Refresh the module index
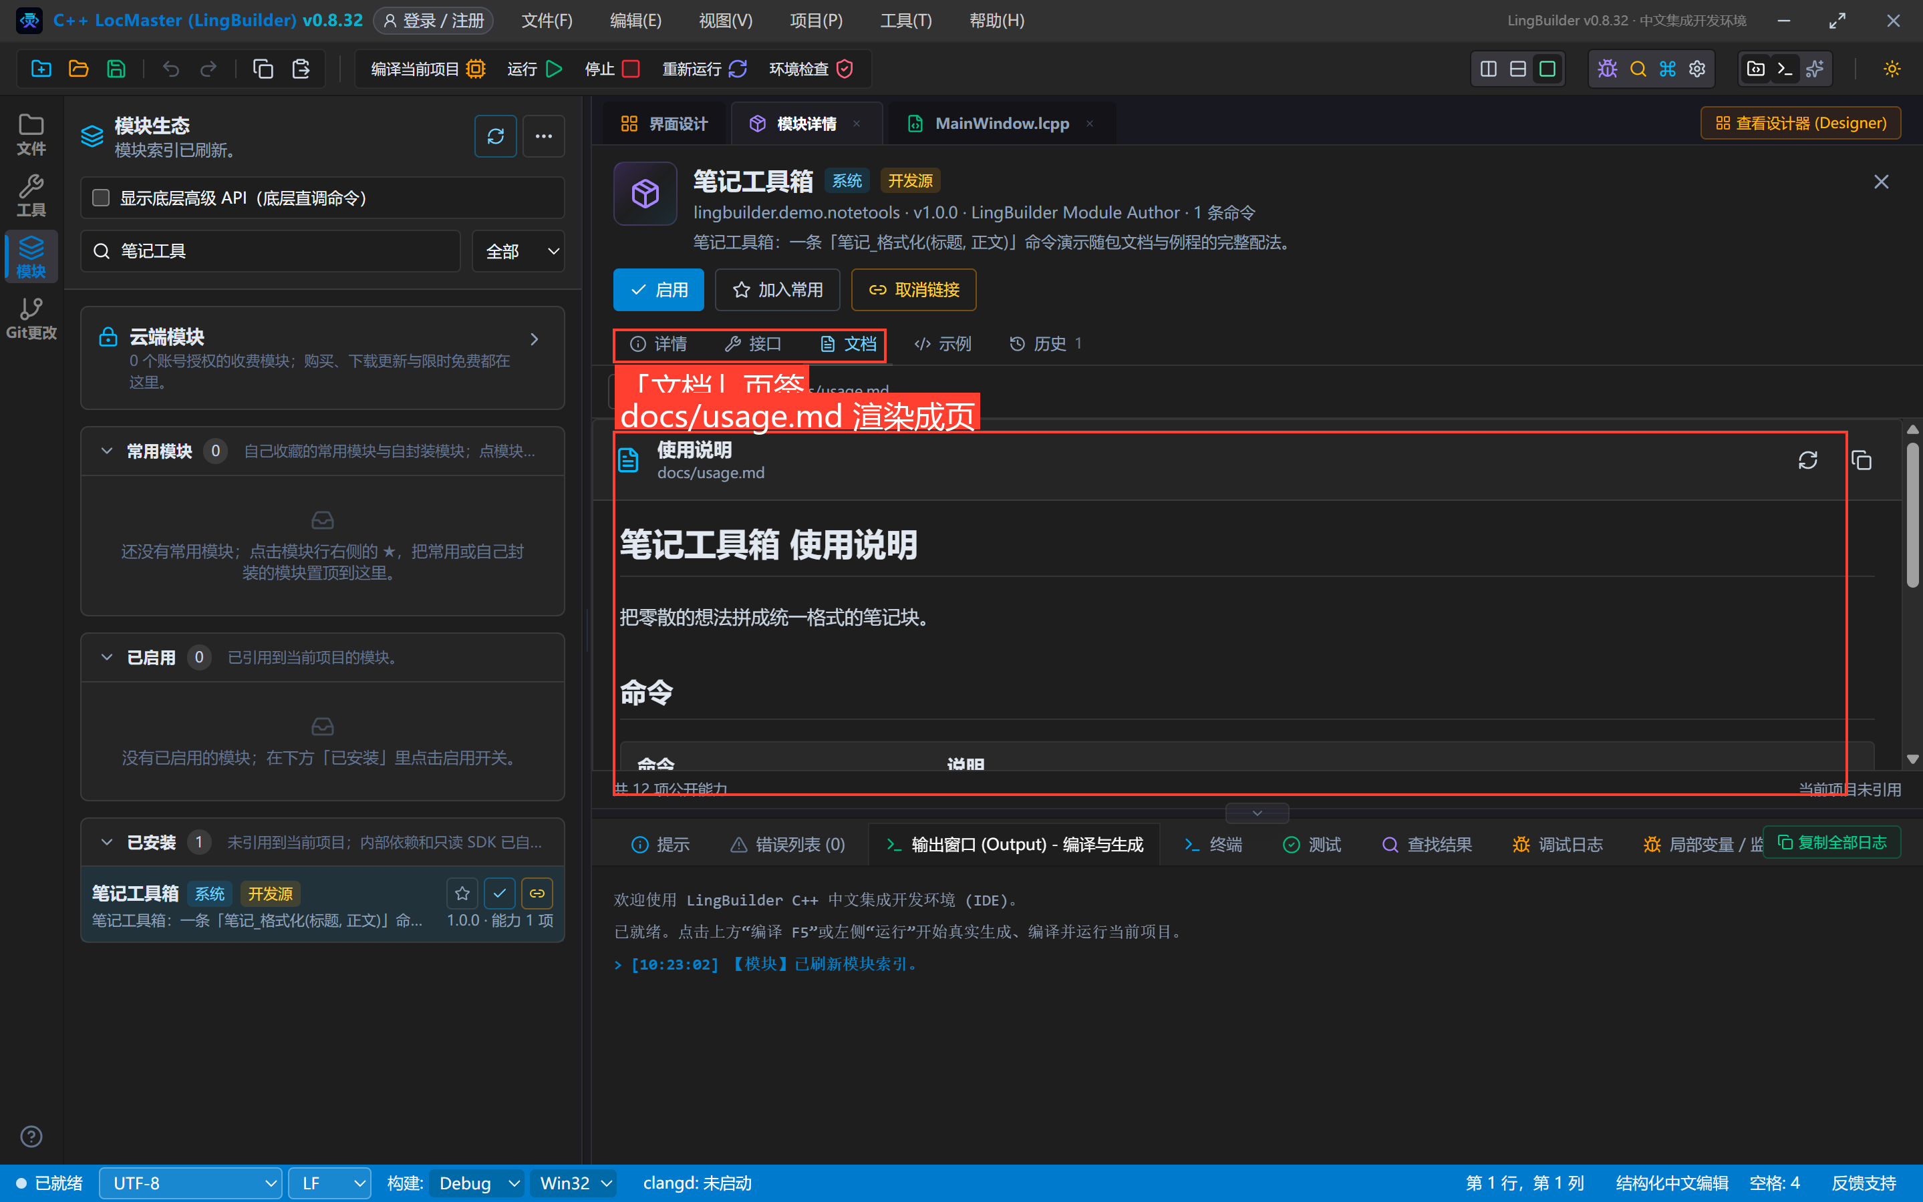The width and height of the screenshot is (1923, 1202). click(x=496, y=136)
